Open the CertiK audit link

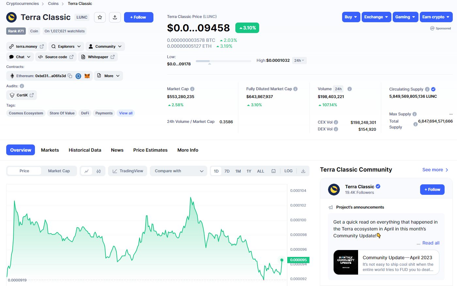pyautogui.click(x=22, y=95)
